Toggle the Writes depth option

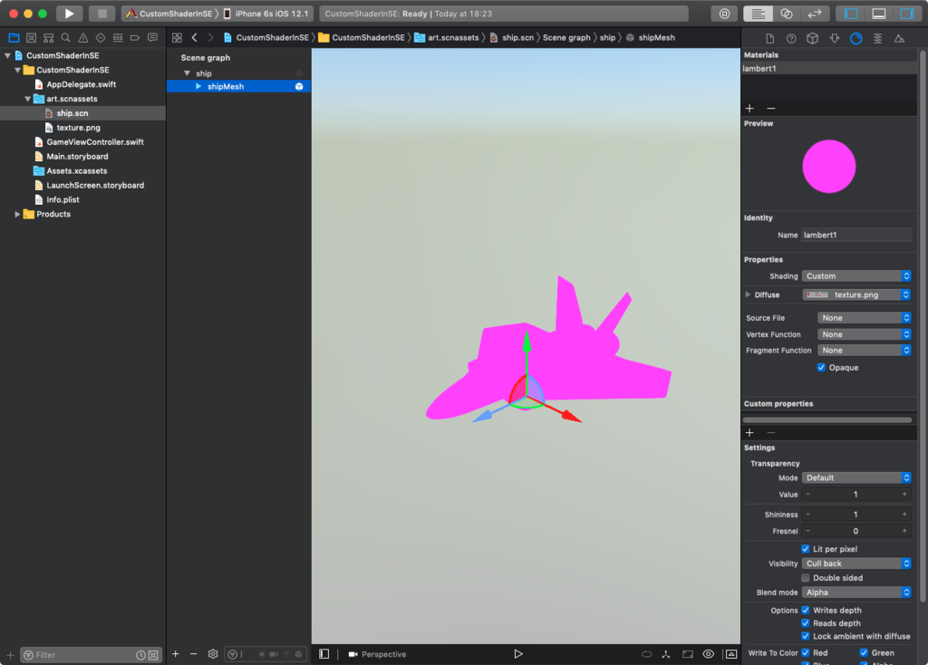click(806, 610)
